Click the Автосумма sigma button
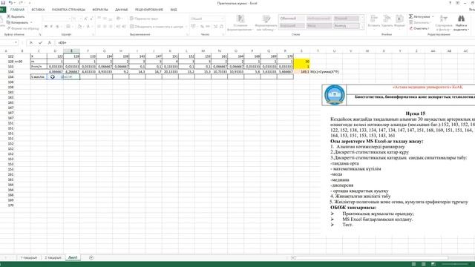 click(x=419, y=16)
